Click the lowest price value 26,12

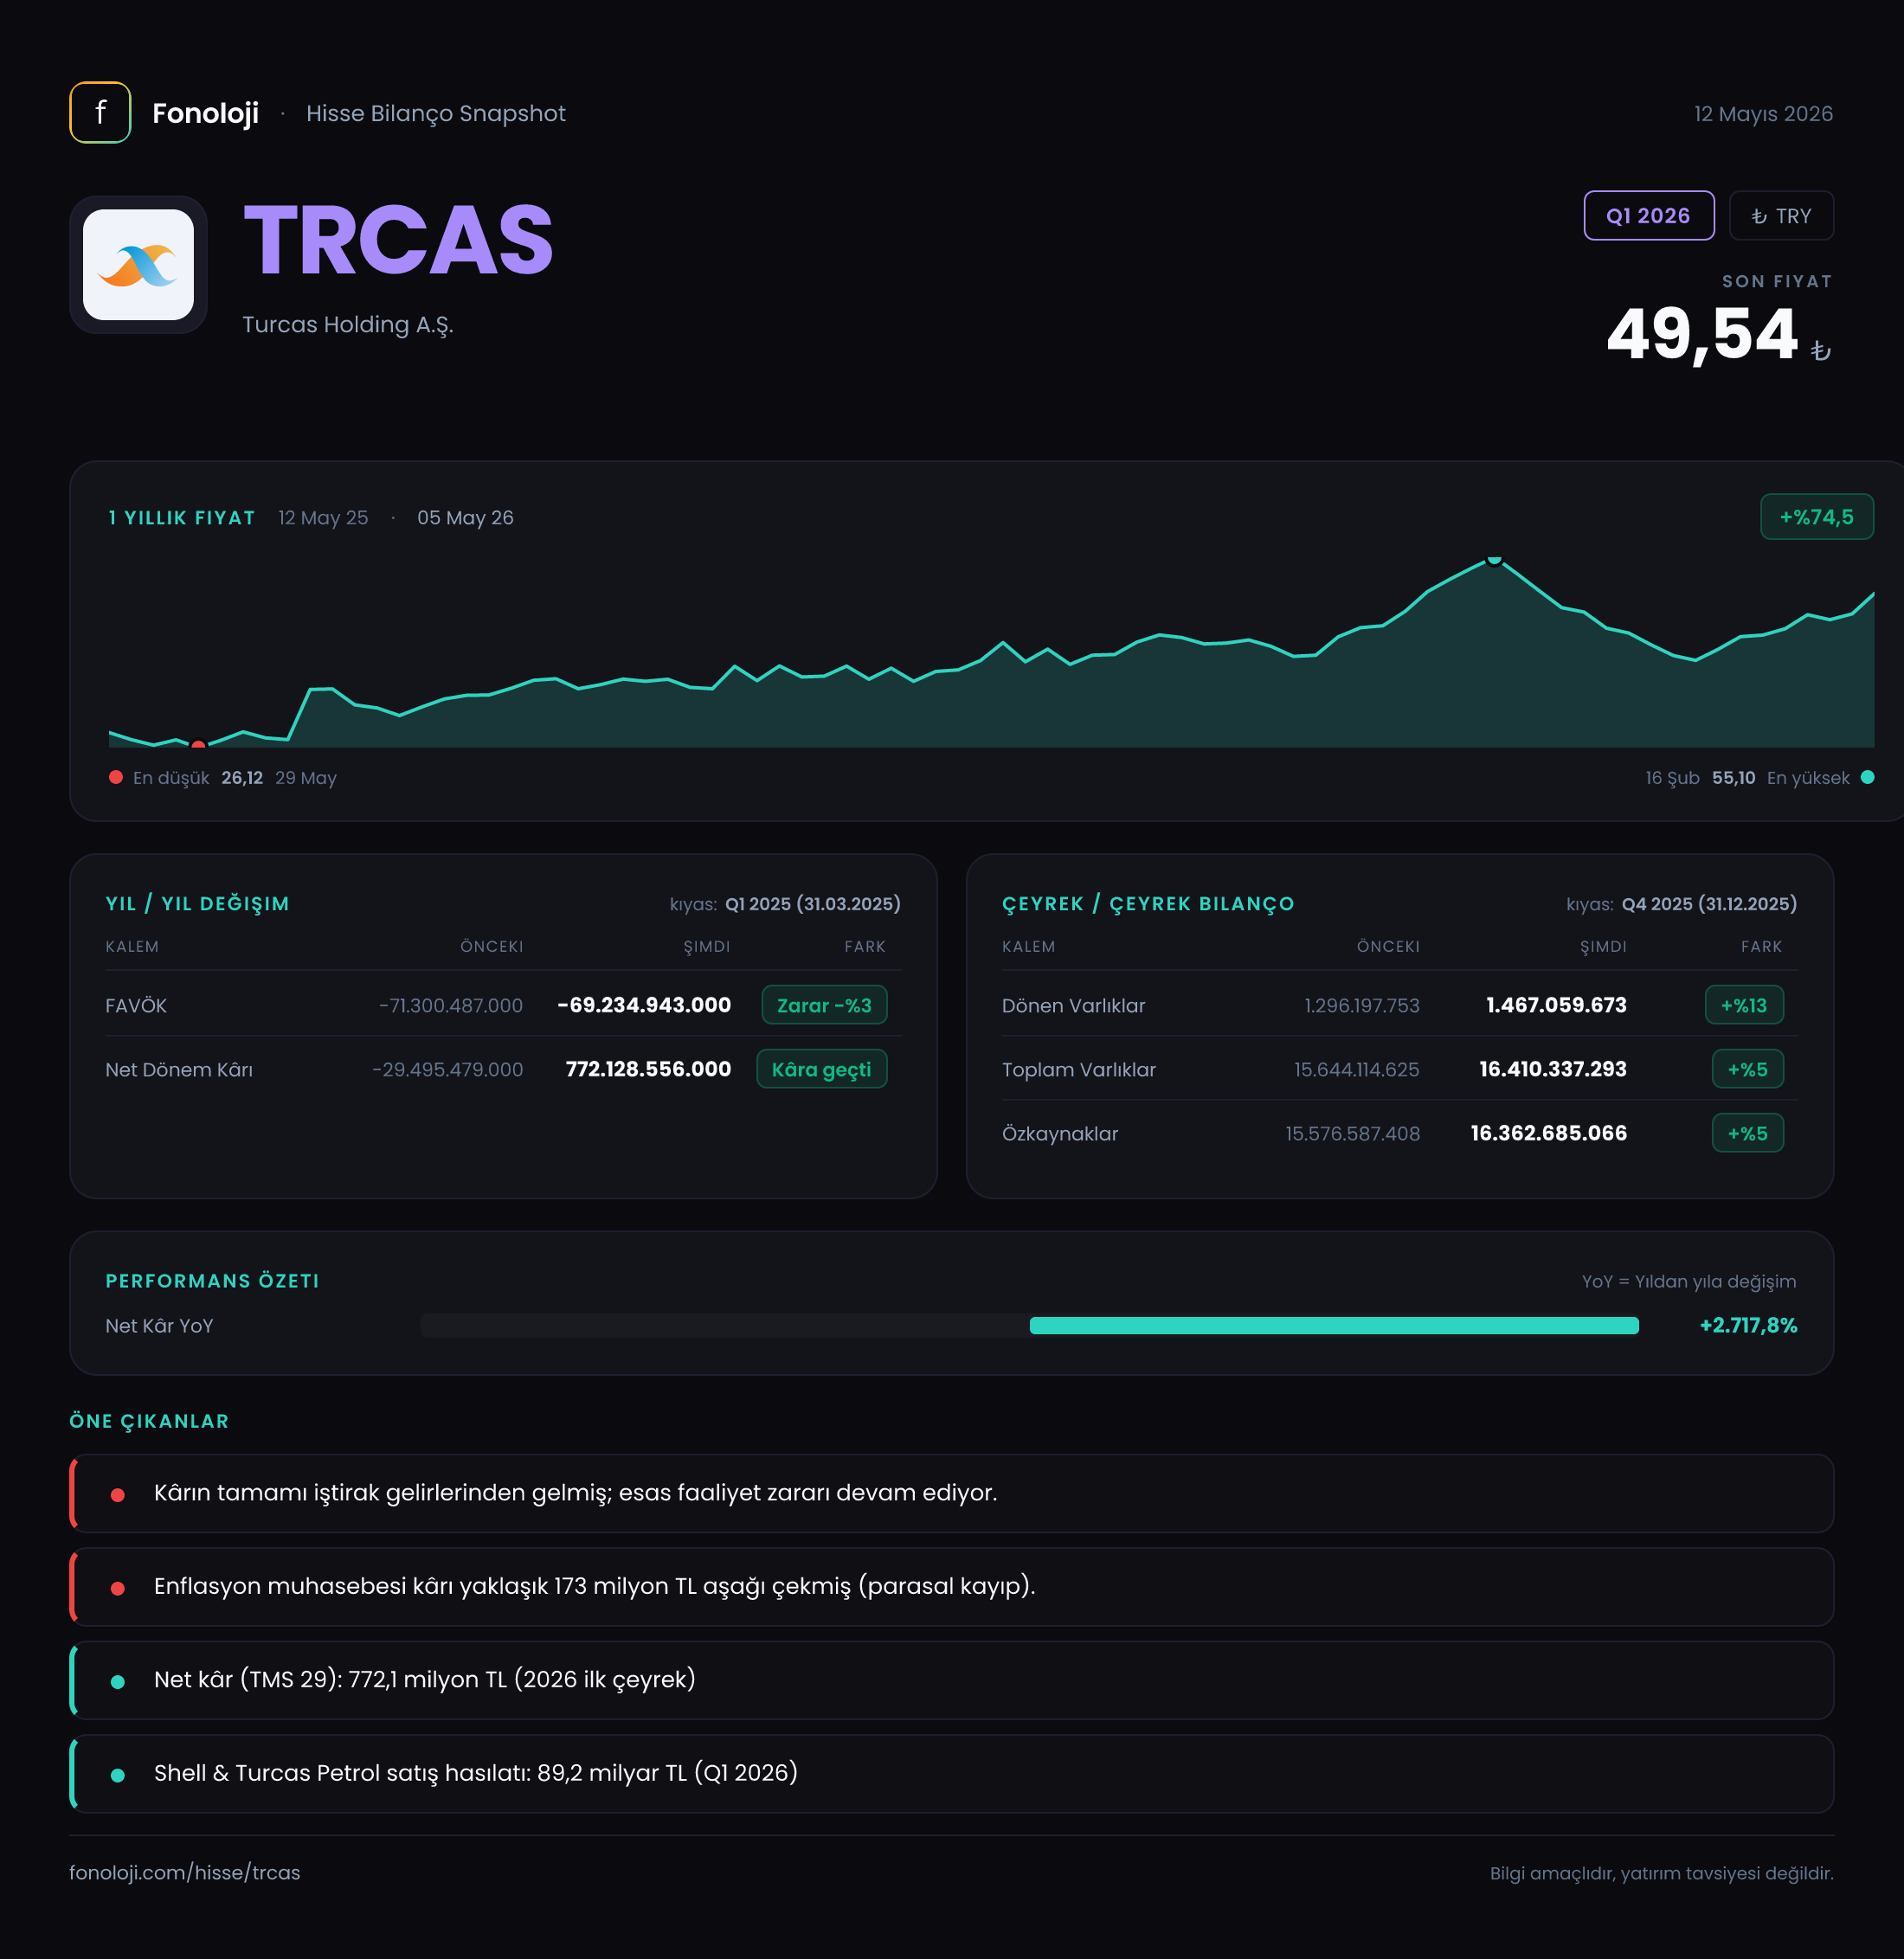pyautogui.click(x=242, y=778)
